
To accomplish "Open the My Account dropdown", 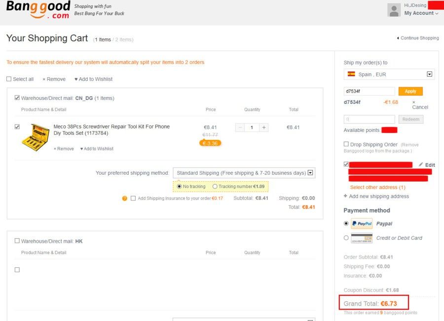I will coord(421,13).
